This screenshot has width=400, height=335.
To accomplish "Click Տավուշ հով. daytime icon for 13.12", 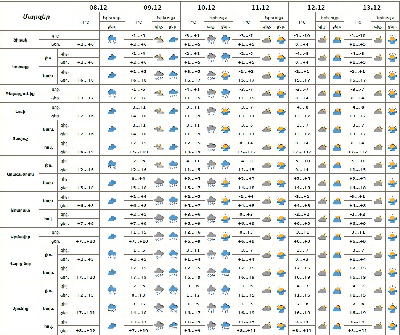I will [392, 147].
